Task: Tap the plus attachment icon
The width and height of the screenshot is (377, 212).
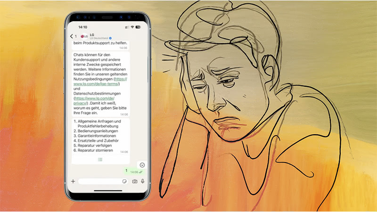Action: [x=73, y=181]
